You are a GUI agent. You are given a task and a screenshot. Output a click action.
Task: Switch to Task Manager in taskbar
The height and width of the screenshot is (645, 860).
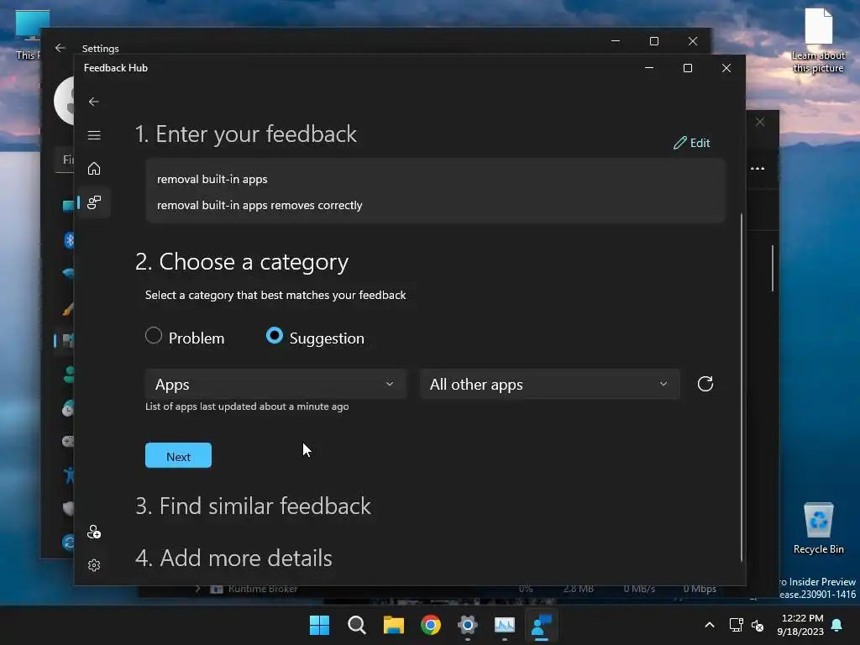click(x=505, y=625)
